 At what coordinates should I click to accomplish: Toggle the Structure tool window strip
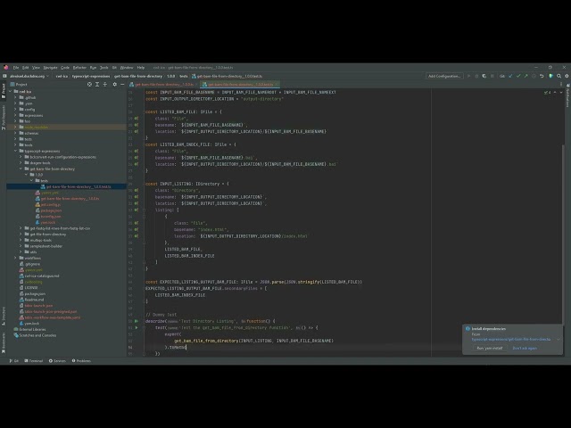tap(4, 316)
